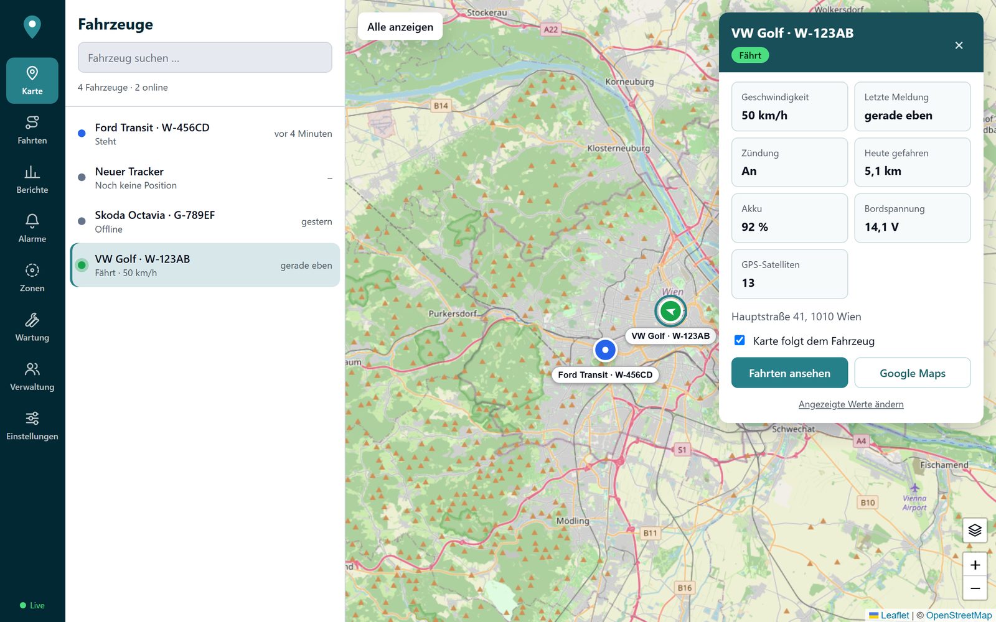
Task: Click the green VW Golf map marker
Action: (x=670, y=310)
